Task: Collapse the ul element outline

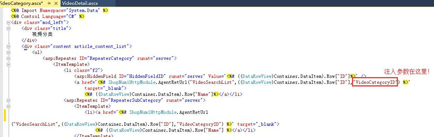Action: (8, 52)
